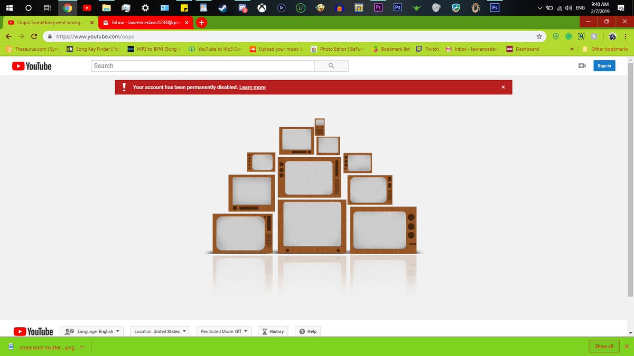The image size is (634, 356).
Task: Click Show all downloads button
Action: coord(604,347)
